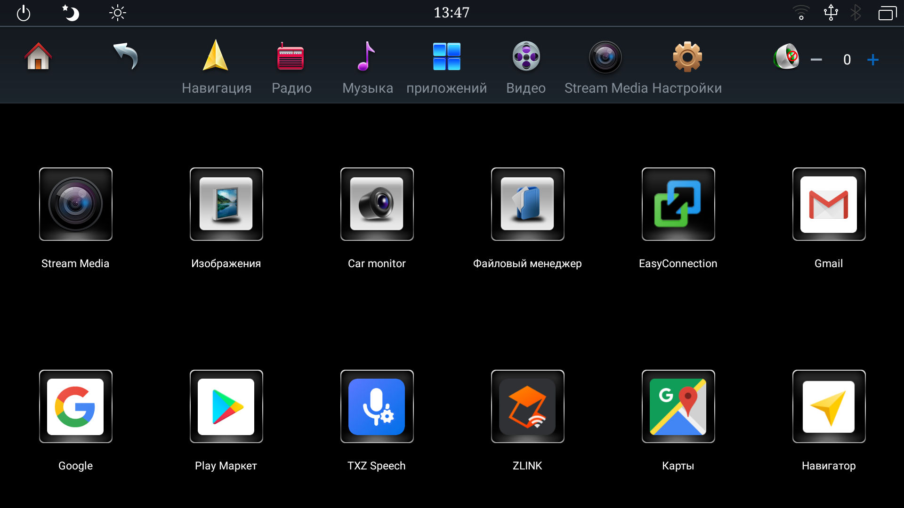Screen dimensions: 904x508
Task: Open Видео from the top bar
Action: [x=526, y=67]
